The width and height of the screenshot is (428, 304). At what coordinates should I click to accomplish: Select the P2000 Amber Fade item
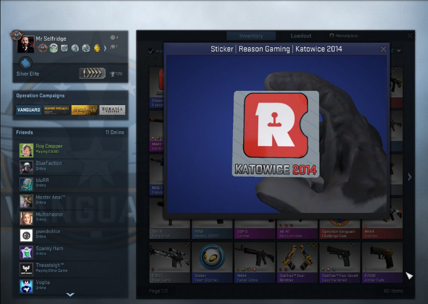click(382, 262)
